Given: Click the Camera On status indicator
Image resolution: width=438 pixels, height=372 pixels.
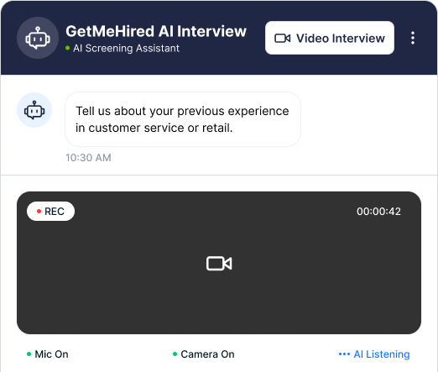Looking at the screenshot, I should pyautogui.click(x=204, y=354).
